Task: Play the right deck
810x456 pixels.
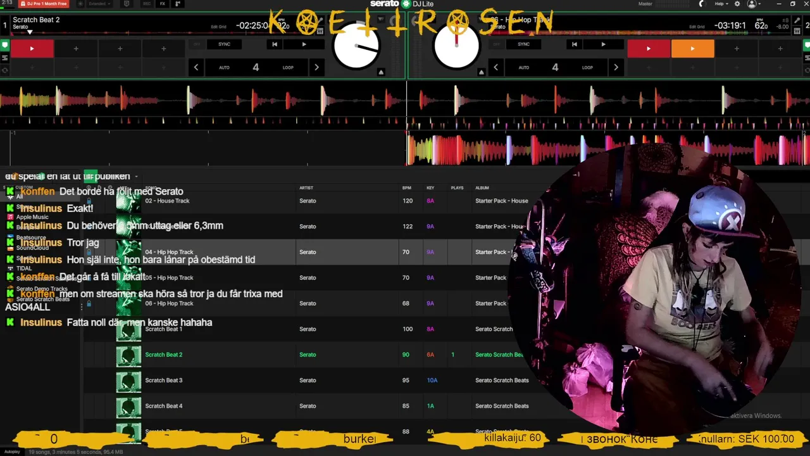Action: pyautogui.click(x=603, y=44)
